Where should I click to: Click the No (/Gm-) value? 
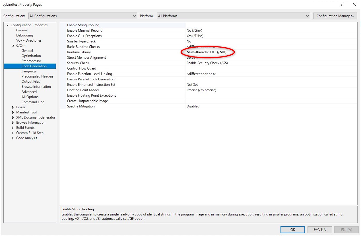(x=194, y=30)
